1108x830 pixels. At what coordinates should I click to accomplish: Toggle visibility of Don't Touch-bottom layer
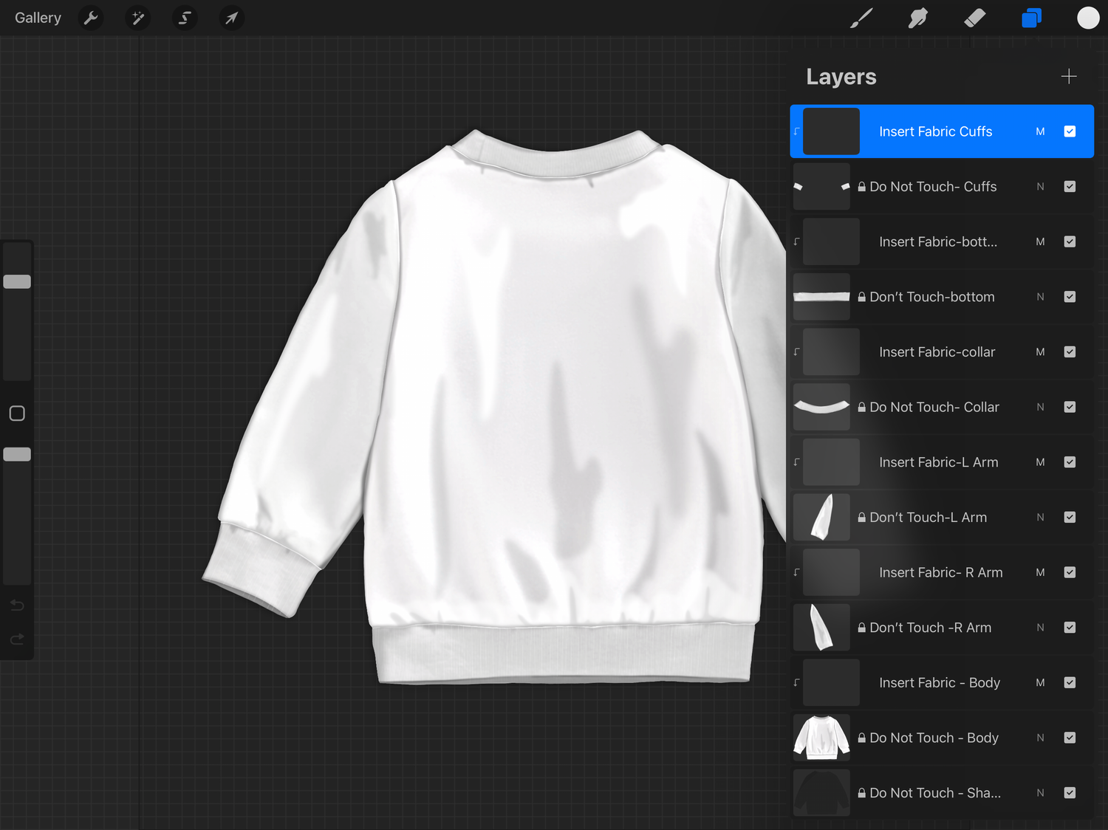pos(1069,297)
